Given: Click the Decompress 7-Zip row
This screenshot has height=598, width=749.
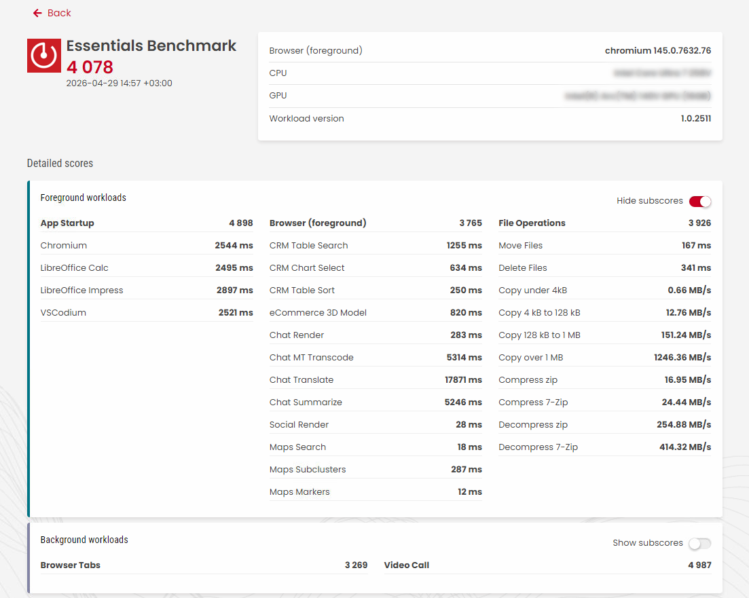Looking at the screenshot, I should point(605,447).
